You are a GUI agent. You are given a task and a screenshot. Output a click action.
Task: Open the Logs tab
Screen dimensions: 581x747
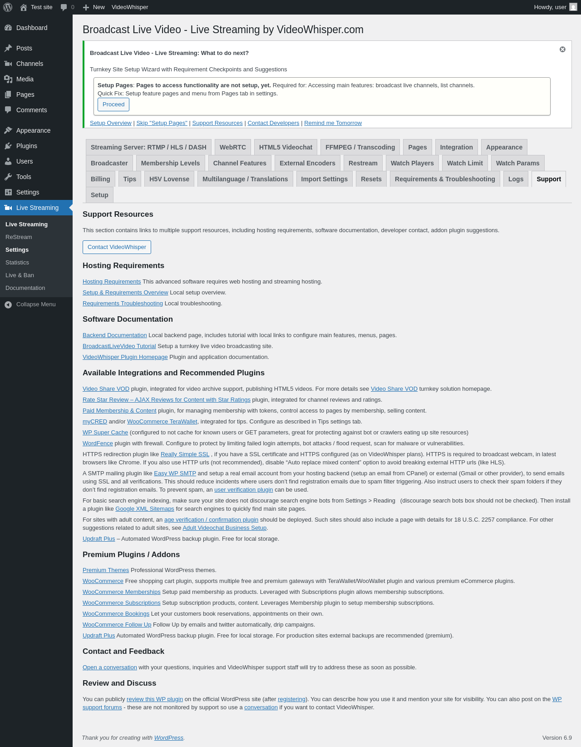coord(516,179)
